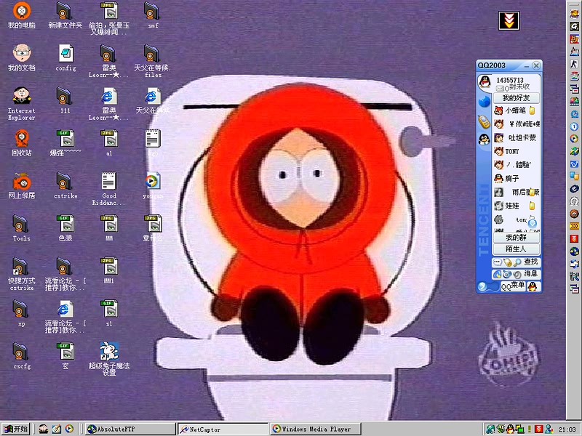This screenshot has height=436, width=582.
Task: Click the 查找 search button in QQ
Action: tap(530, 262)
